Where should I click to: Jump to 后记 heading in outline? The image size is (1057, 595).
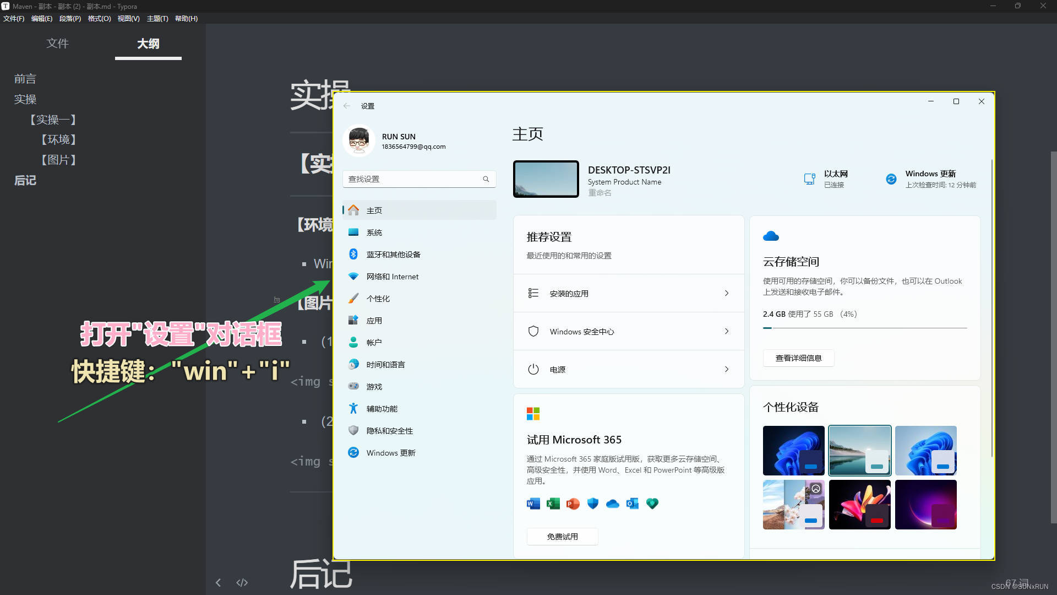pos(25,180)
